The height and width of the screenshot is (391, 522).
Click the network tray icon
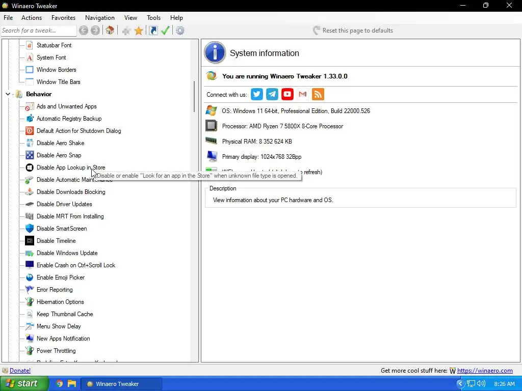click(x=471, y=384)
